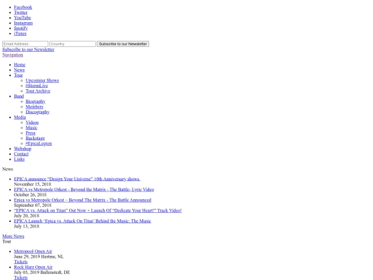This screenshot has height=280, width=373.
Task: Open Rock Harz Open Air tour entry
Action: [33, 267]
